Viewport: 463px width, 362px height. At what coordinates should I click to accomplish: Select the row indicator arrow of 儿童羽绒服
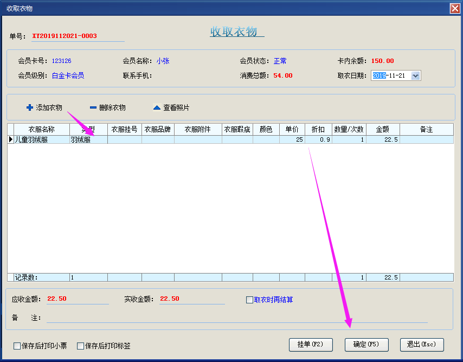pos(11,139)
